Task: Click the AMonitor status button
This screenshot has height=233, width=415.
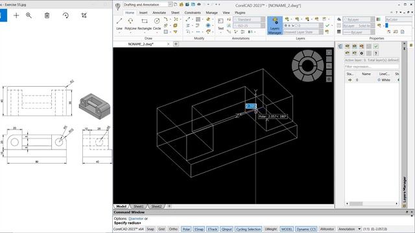Action: 327,229
